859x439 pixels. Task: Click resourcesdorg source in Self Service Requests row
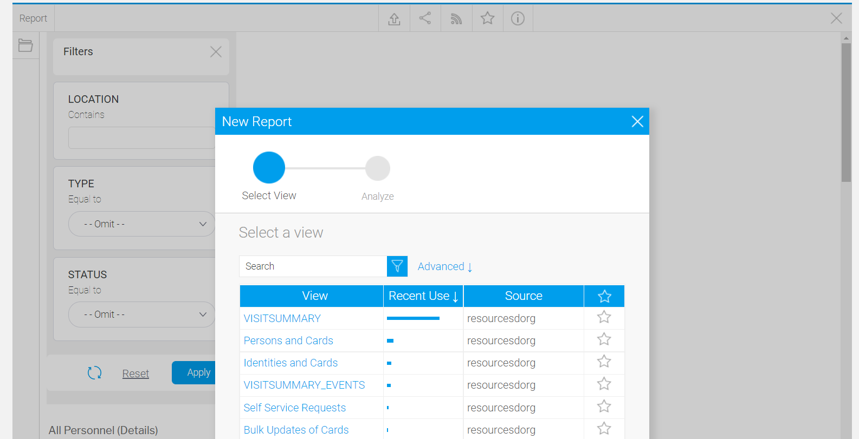[x=501, y=408]
